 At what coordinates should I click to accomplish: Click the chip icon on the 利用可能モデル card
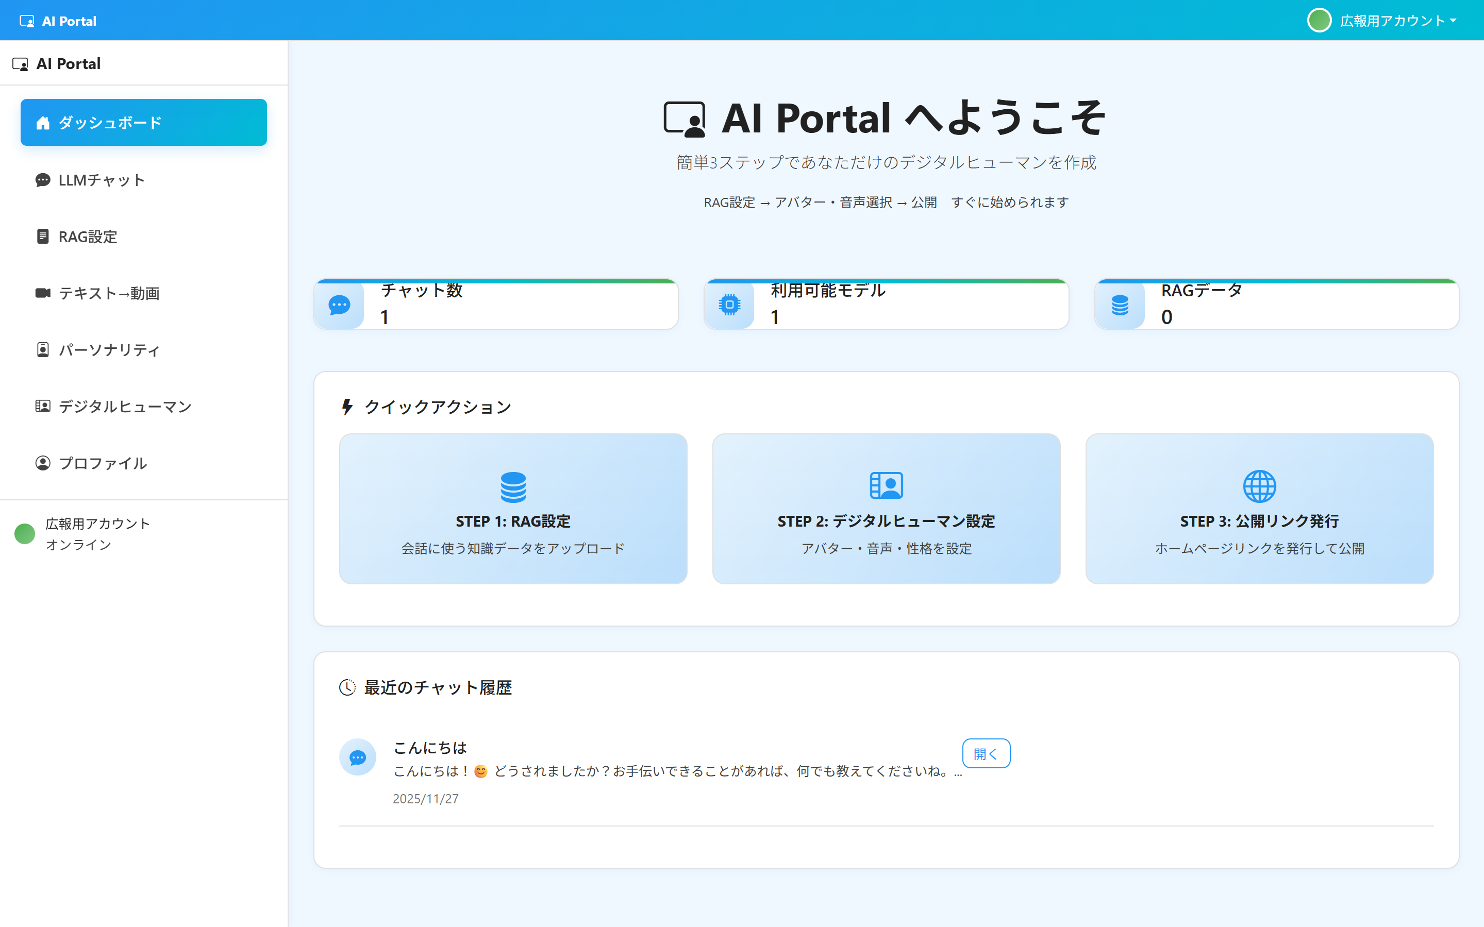[729, 304]
